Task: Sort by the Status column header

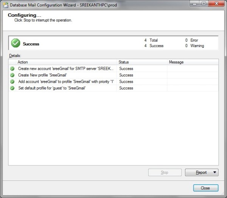Action: click(141, 62)
